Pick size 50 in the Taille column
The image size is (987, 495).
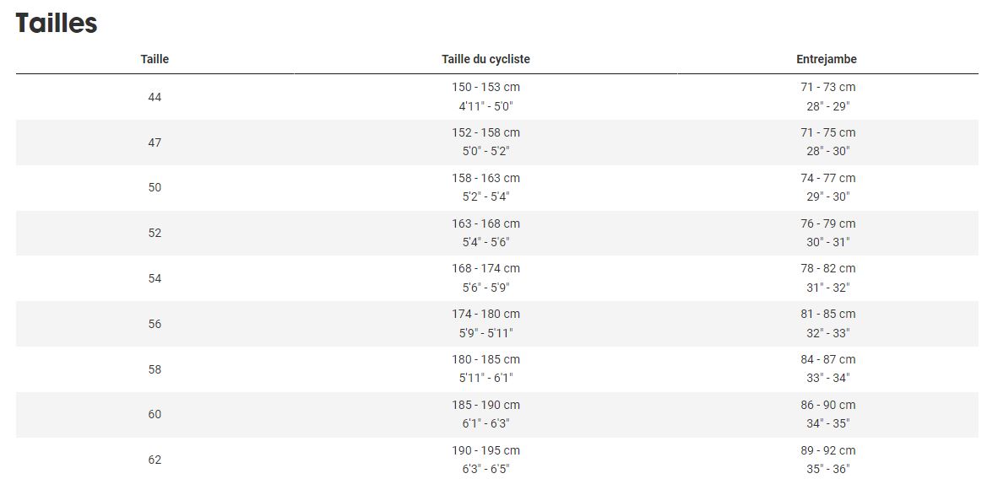click(x=155, y=187)
